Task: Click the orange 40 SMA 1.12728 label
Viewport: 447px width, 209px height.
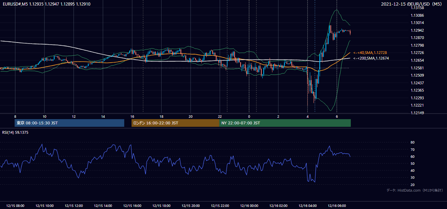Action: click(x=370, y=53)
